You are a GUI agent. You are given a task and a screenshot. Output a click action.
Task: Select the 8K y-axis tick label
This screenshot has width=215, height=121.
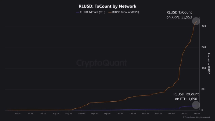point(203,89)
